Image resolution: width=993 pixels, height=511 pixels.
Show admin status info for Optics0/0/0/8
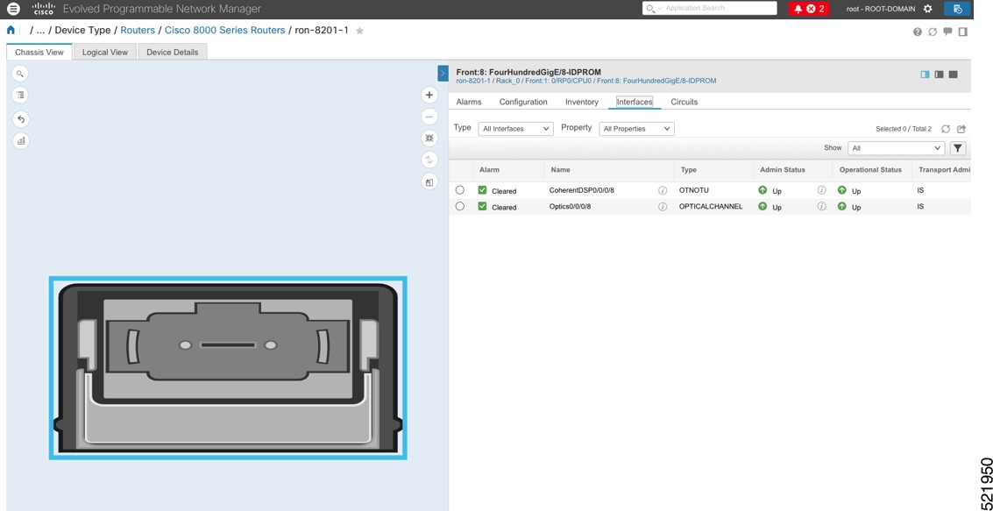[x=821, y=207]
